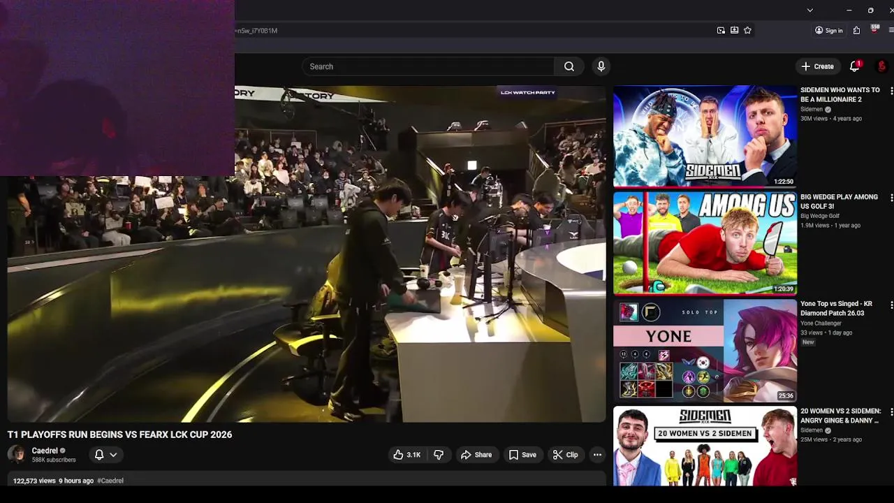Viewport: 894px width, 503px height.
Task: Click the #Caedrel hashtag
Action: click(110, 481)
